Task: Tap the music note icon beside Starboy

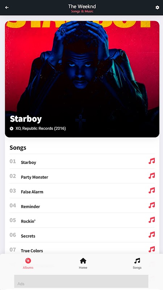Action: (151, 161)
